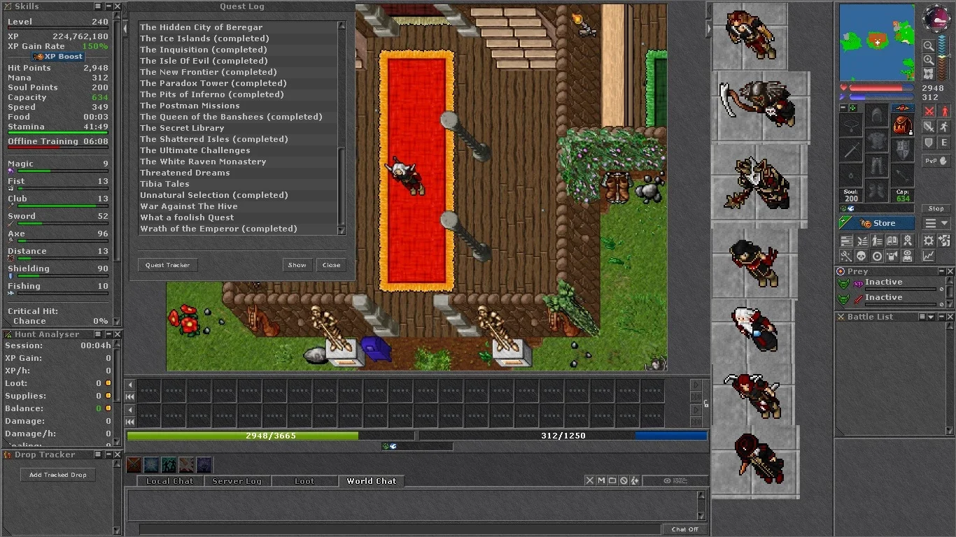Open the skull widget icon

coord(862,256)
